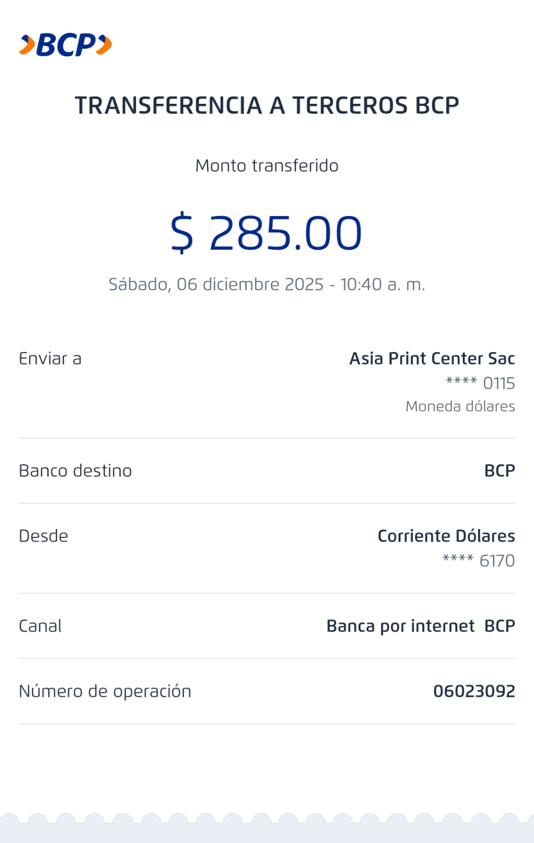Screen dimensions: 534x843
Task: Select the Banca por internet BCP value
Action: [421, 626]
